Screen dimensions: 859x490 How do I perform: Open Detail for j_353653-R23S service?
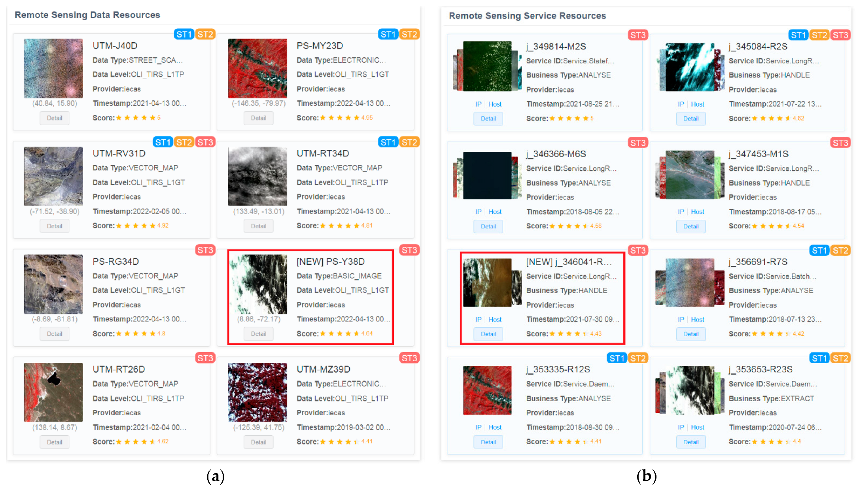[x=691, y=442]
